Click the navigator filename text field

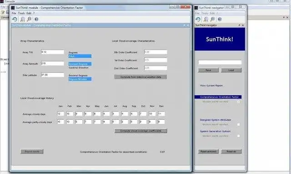coord(220,62)
